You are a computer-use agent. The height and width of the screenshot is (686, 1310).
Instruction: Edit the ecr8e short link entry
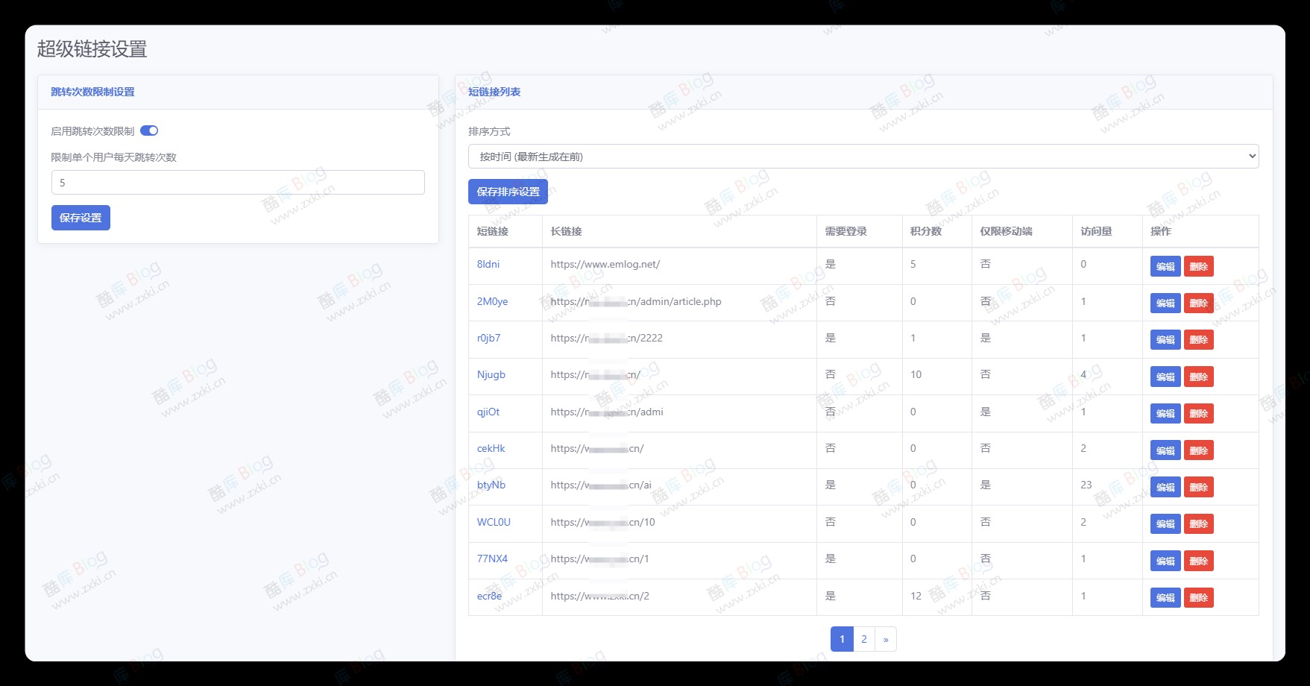(1165, 597)
